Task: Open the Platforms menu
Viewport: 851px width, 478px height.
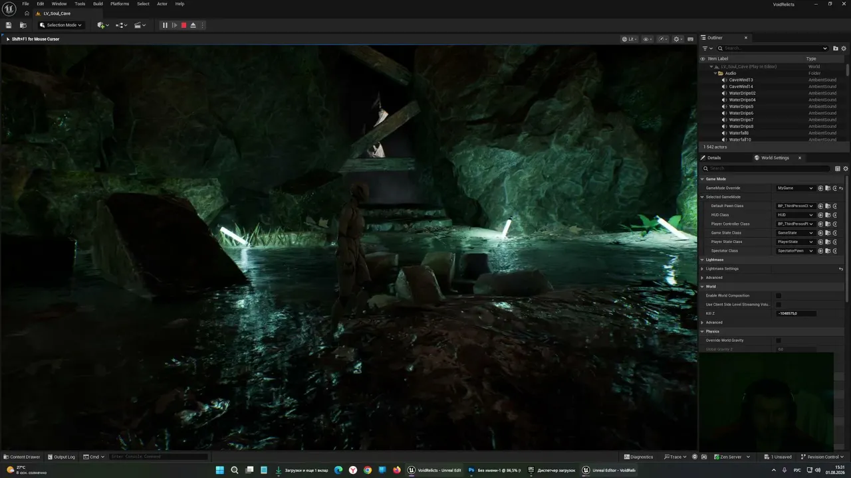Action: [x=120, y=4]
